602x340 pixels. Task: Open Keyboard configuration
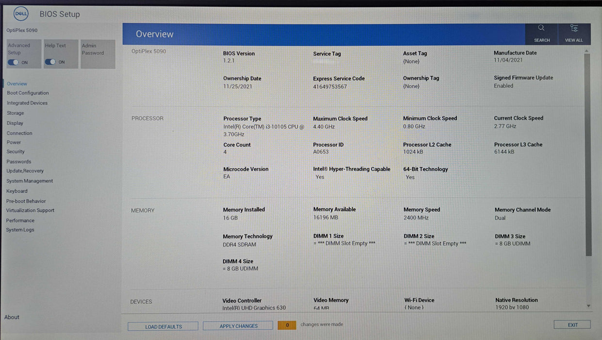[x=17, y=191]
